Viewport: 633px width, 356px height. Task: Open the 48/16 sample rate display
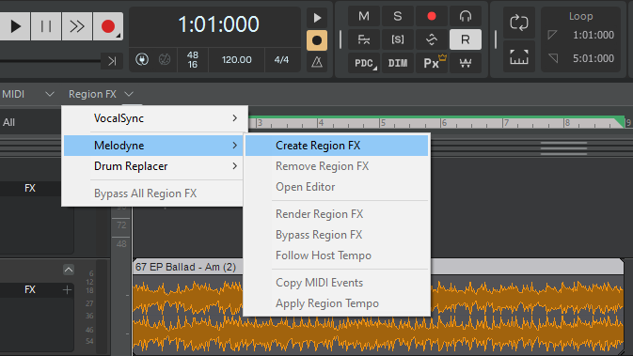click(193, 60)
